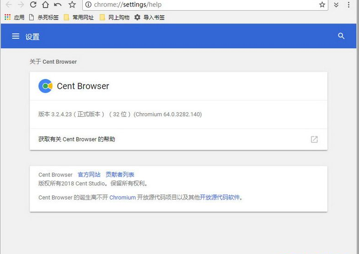Screen dimensions: 359x254
Task: Open 获取有关 Cent Browser 的帮助
Action: [179, 139]
